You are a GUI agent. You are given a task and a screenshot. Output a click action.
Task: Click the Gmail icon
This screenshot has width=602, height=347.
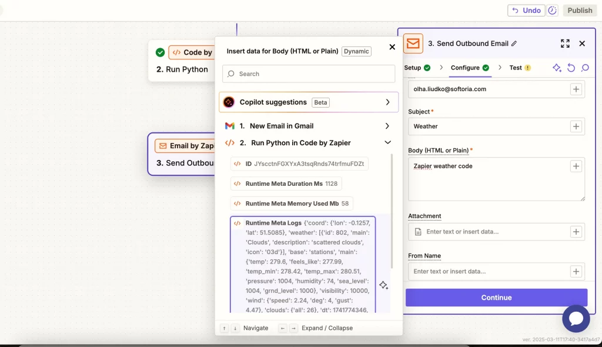click(230, 126)
